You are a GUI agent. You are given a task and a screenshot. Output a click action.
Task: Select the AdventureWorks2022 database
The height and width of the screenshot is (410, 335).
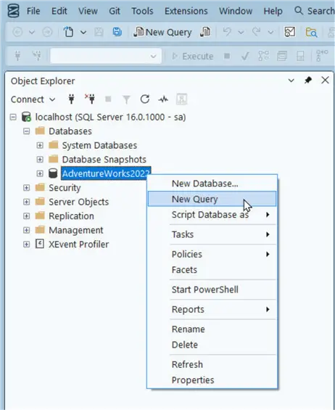click(x=106, y=173)
